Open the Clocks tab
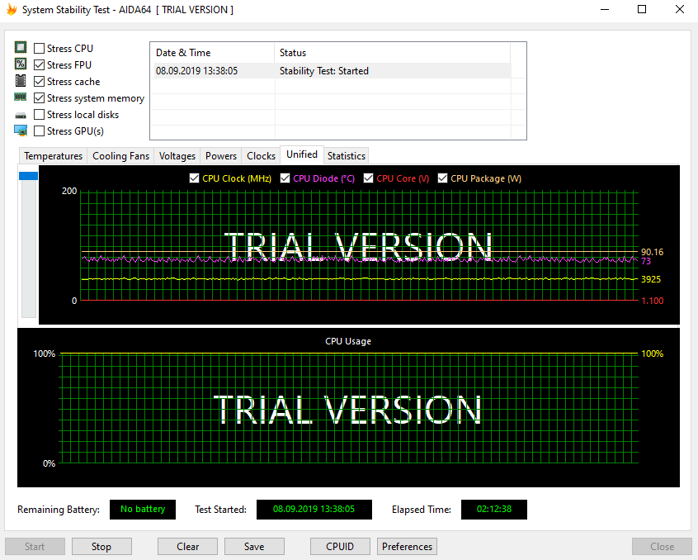Viewport: 698px width, 560px height. 261,156
